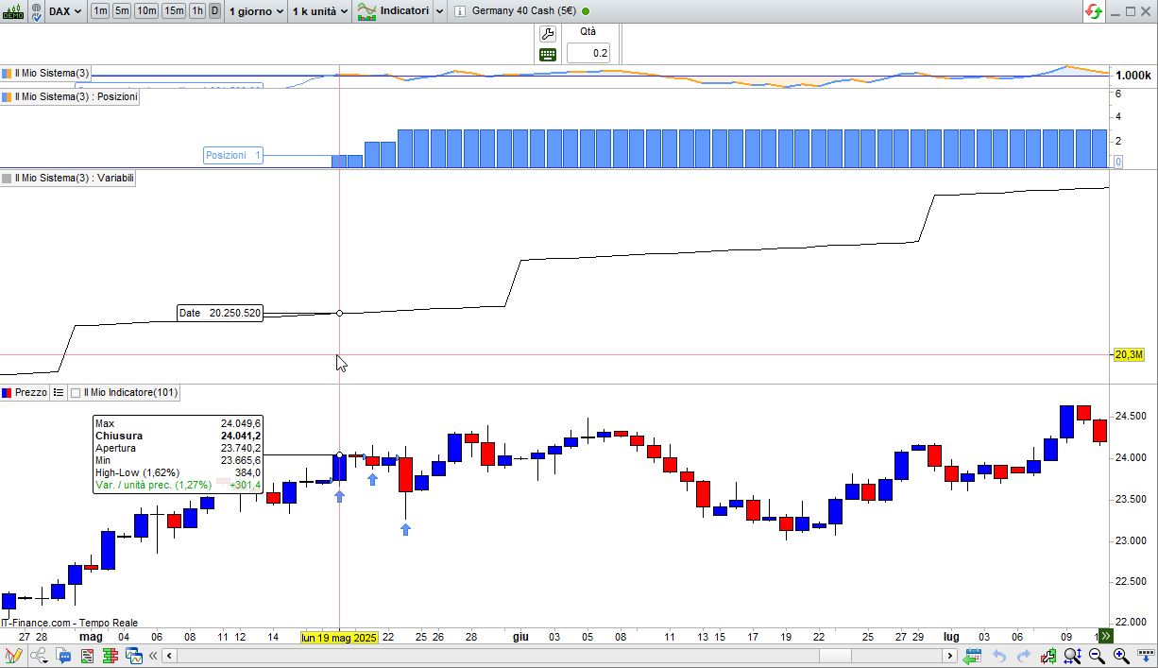Click the 'lun 19 mag 2025' date marker

(x=339, y=637)
